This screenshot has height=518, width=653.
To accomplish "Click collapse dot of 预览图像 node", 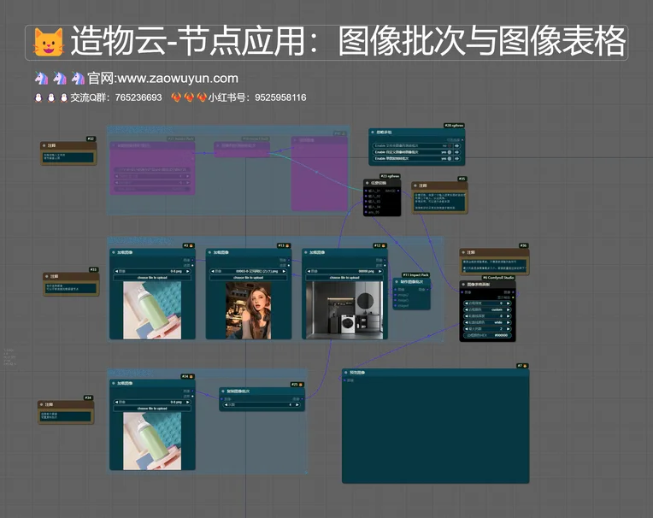I will tap(346, 373).
